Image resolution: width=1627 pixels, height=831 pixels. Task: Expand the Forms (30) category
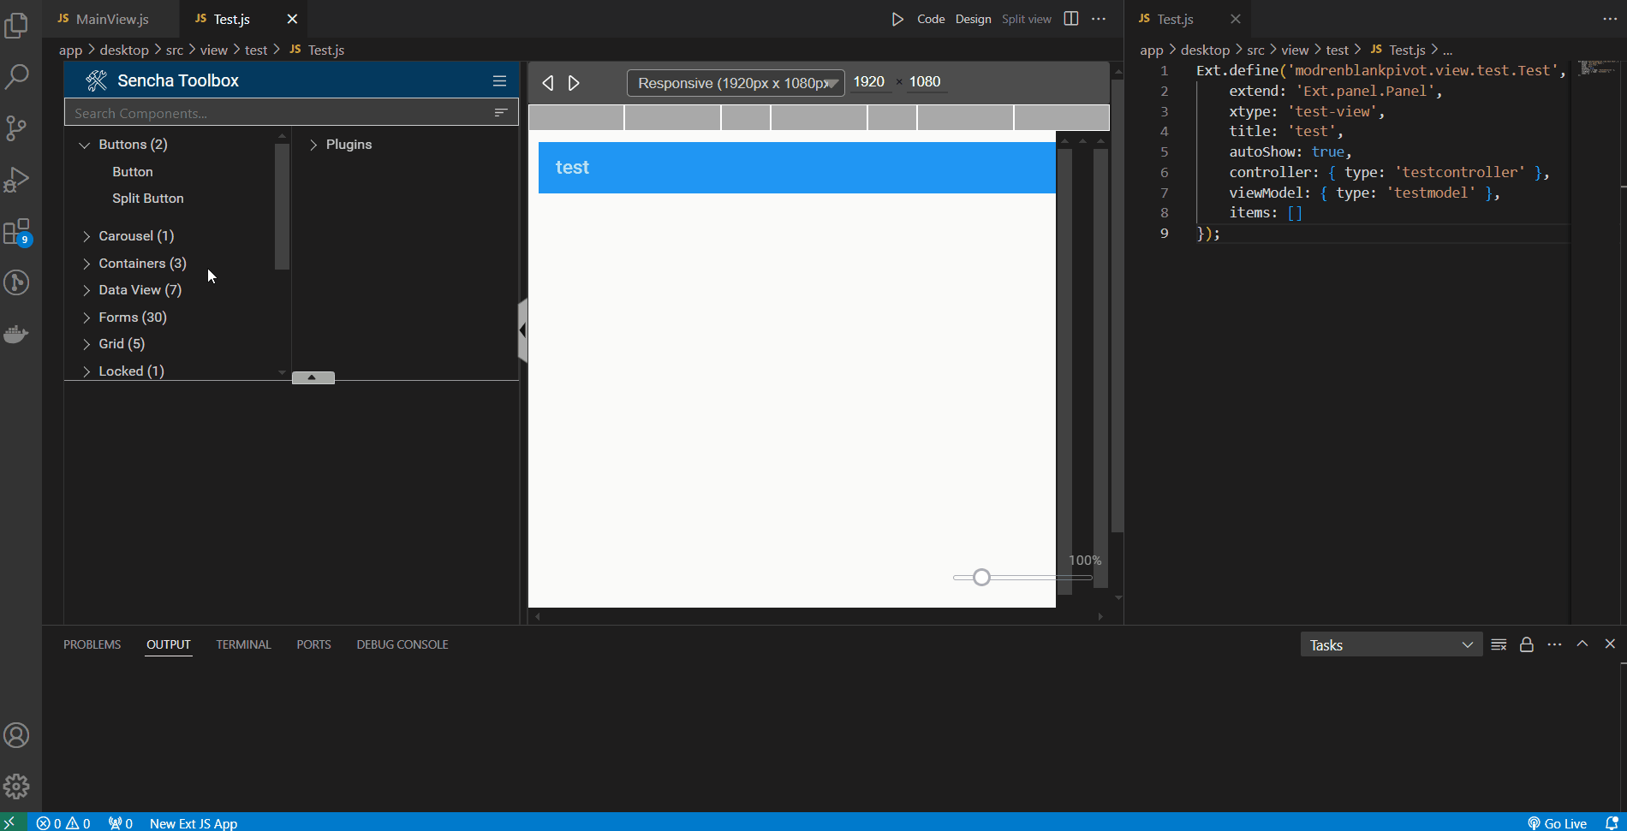pos(86,318)
